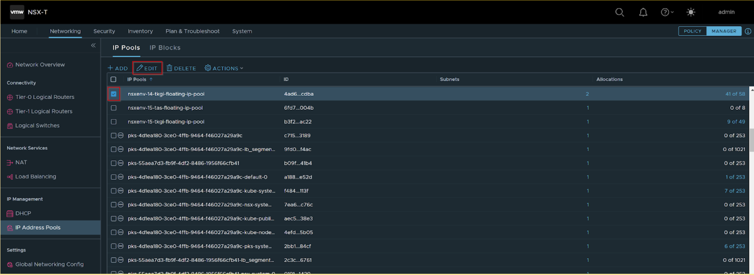This screenshot has height=275, width=754.
Task: Open the 7 of 253 allocations link
Action: [735, 191]
